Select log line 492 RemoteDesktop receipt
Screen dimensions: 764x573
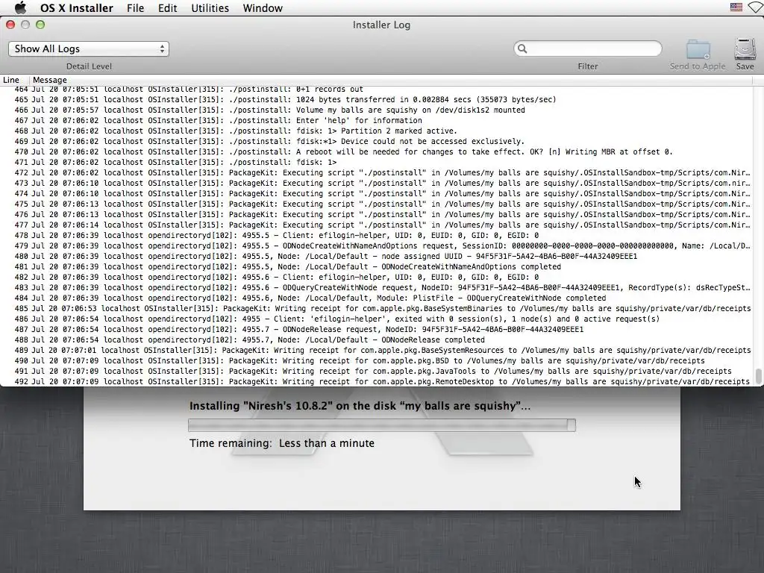tap(376, 381)
